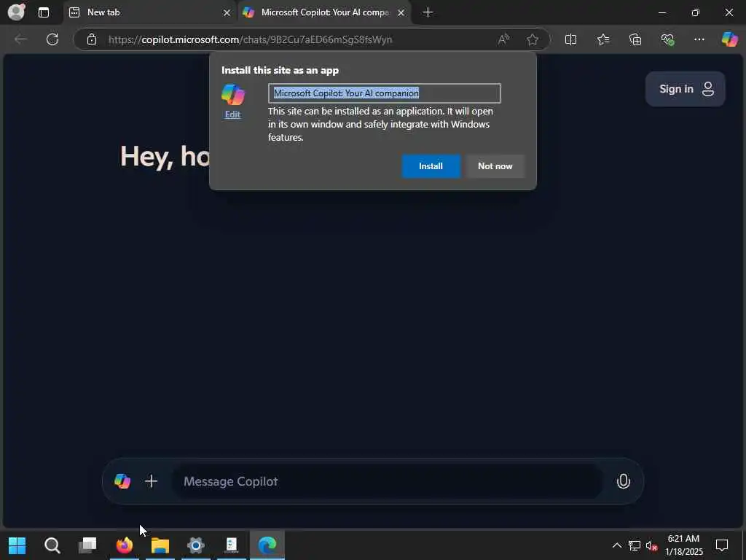Open the document app icon beside Edge
746x560 pixels.
(x=232, y=545)
